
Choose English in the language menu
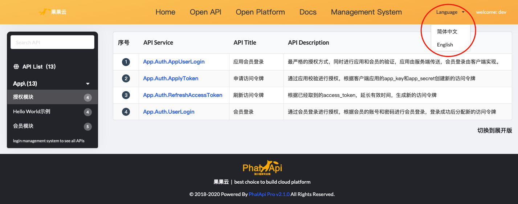coord(445,45)
